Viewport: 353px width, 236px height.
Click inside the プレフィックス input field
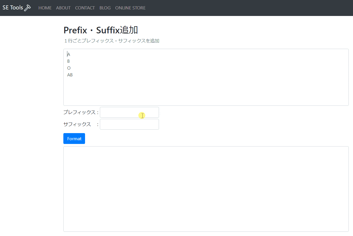click(129, 112)
